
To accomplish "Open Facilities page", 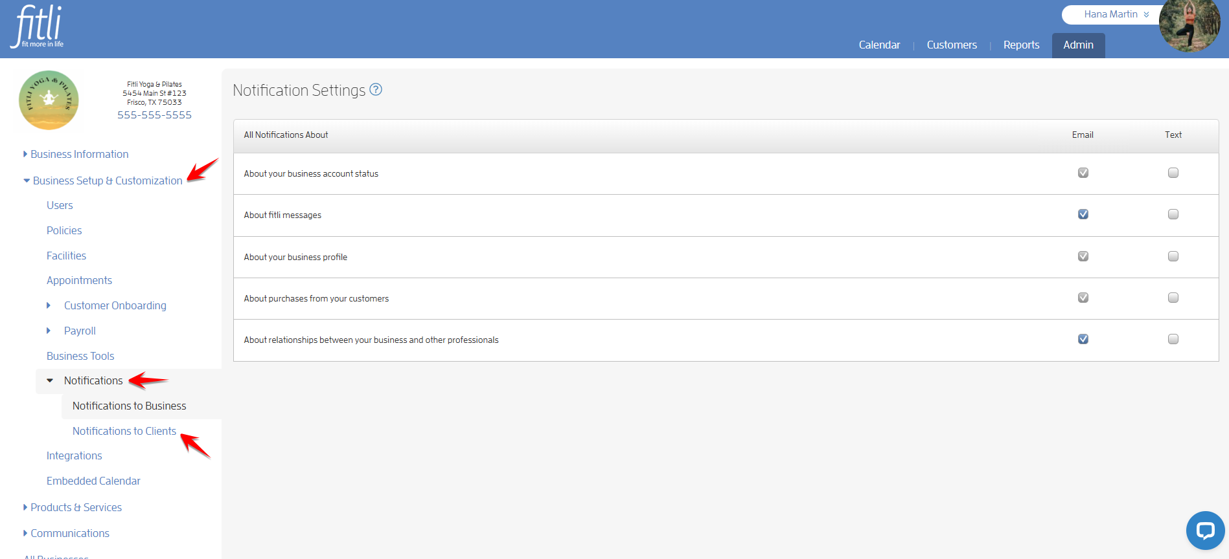I will 66,256.
